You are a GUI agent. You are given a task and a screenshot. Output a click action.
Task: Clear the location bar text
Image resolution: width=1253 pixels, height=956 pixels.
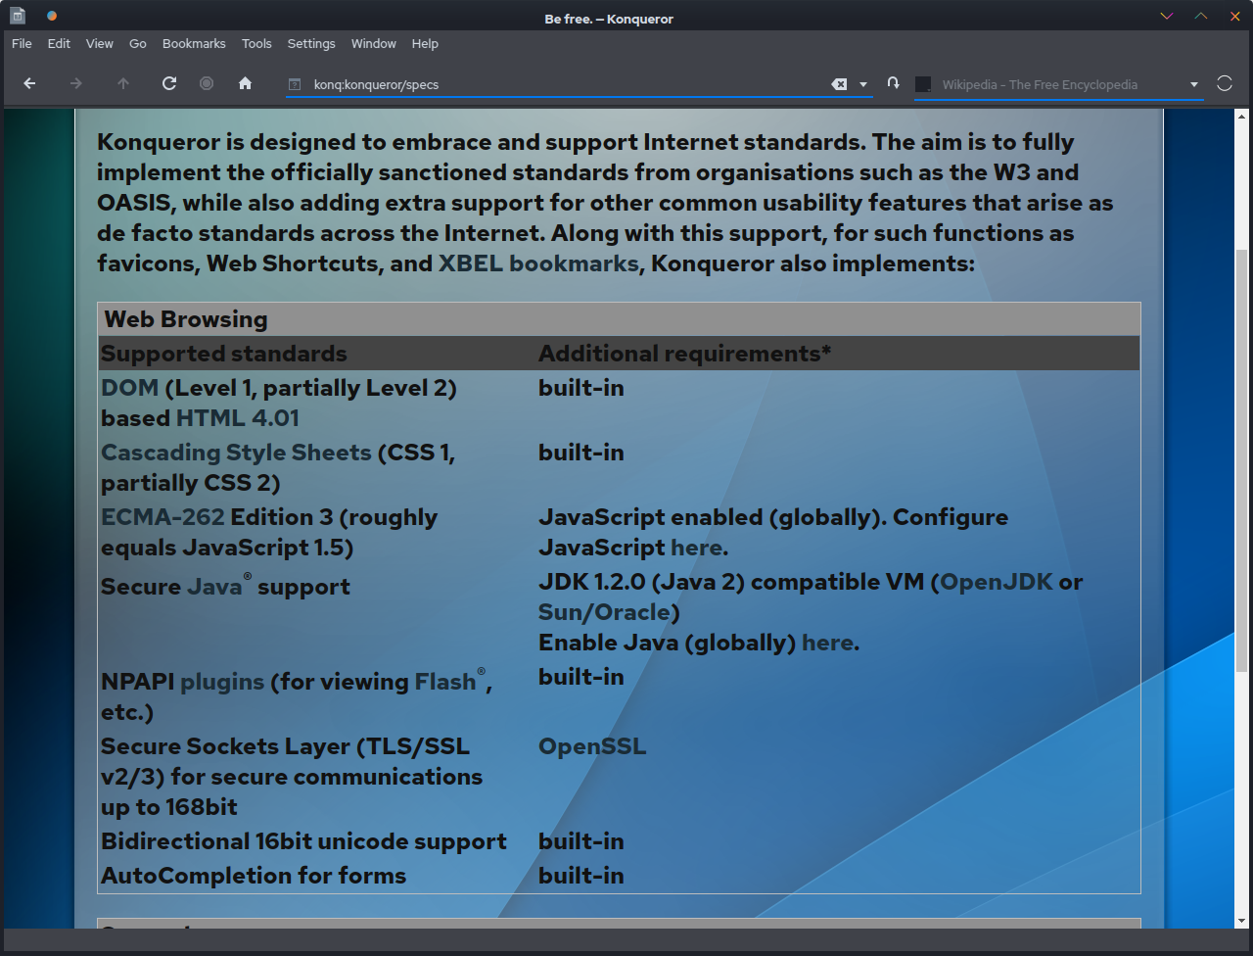(839, 84)
